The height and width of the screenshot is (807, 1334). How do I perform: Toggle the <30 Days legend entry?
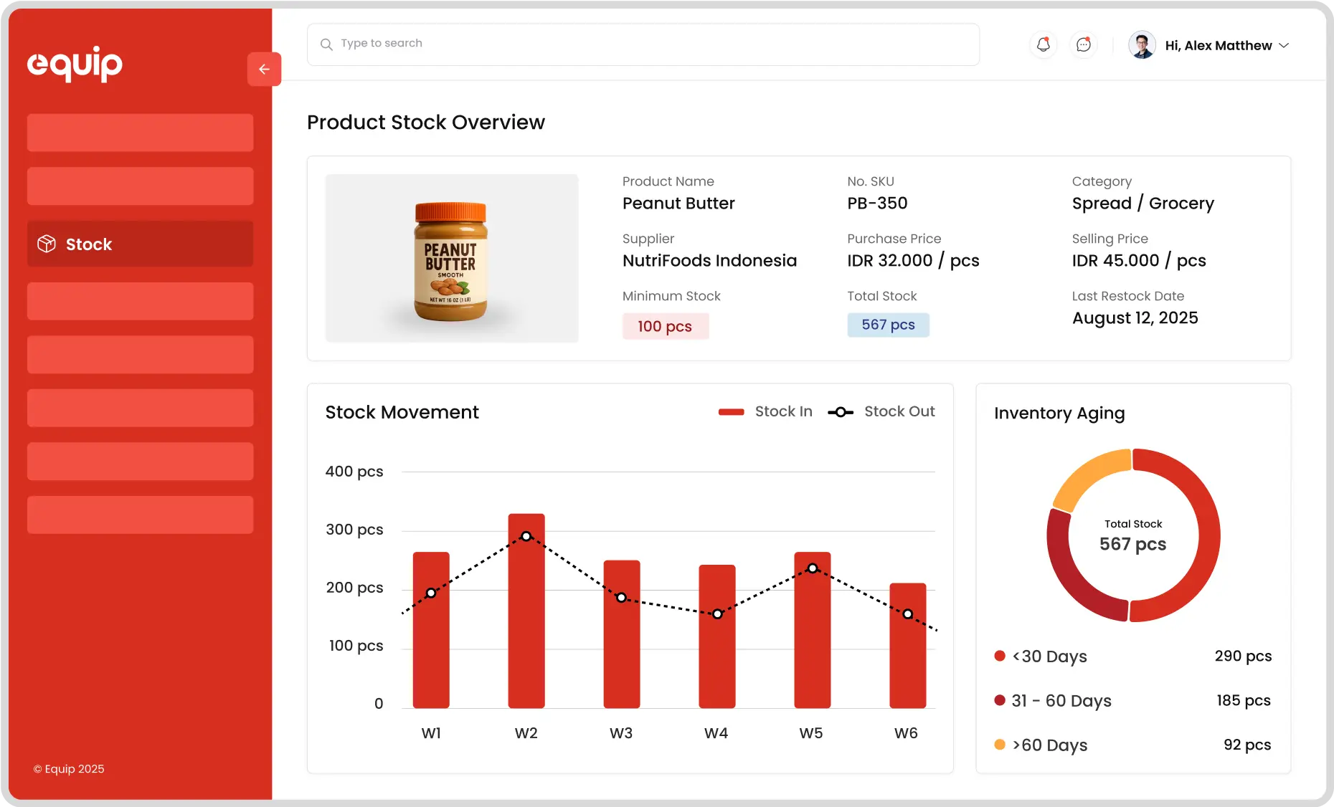(x=1049, y=656)
